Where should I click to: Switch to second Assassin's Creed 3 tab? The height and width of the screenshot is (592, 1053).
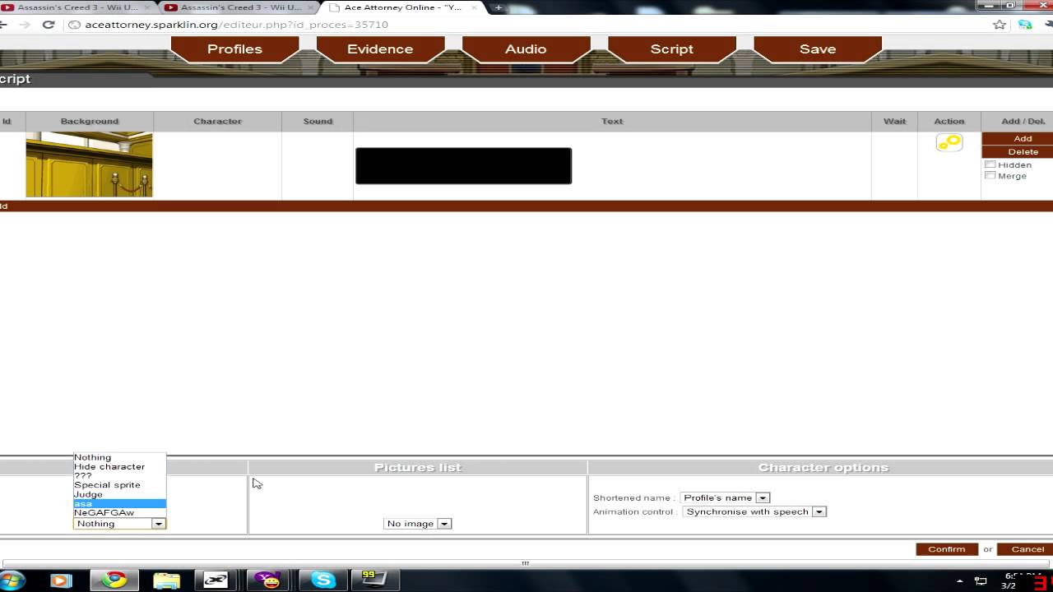(x=240, y=7)
